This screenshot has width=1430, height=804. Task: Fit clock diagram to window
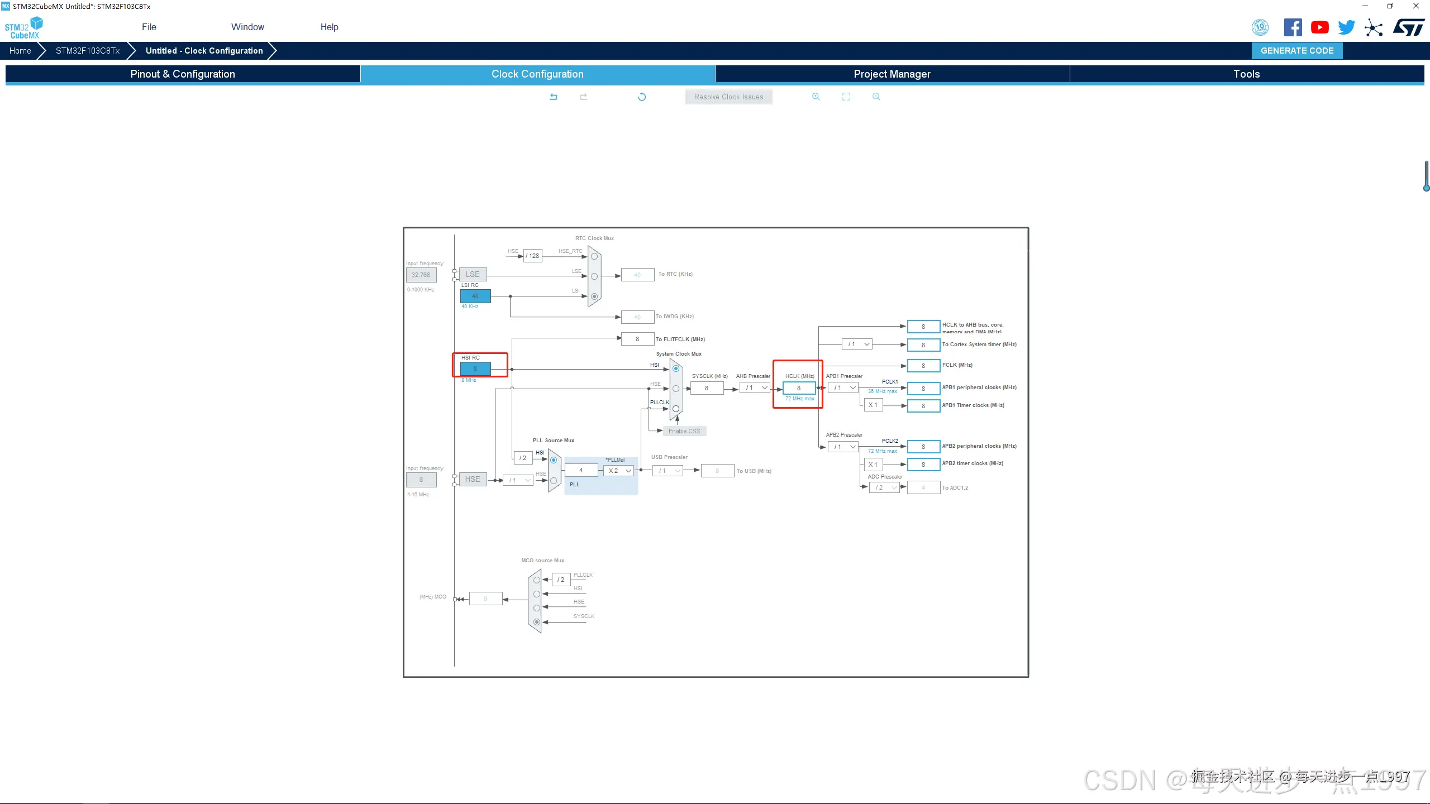[846, 97]
